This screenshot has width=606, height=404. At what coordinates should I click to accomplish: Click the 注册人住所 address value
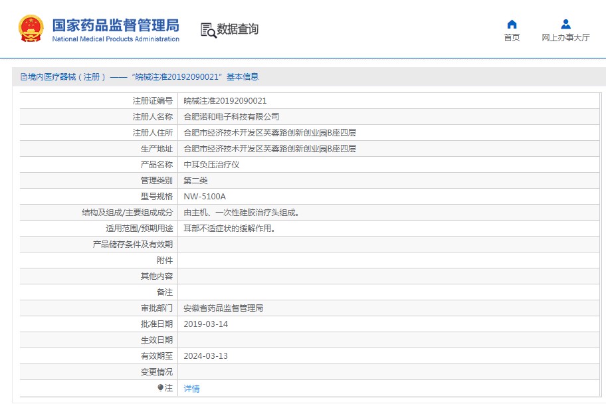270,133
